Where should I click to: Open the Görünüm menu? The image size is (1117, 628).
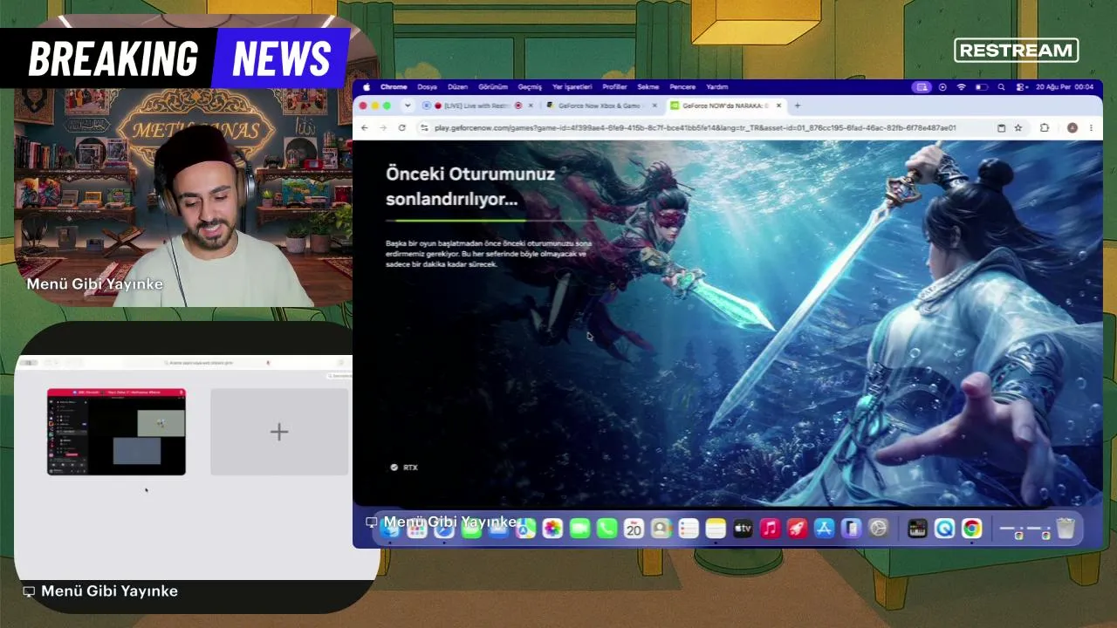pyautogui.click(x=493, y=87)
